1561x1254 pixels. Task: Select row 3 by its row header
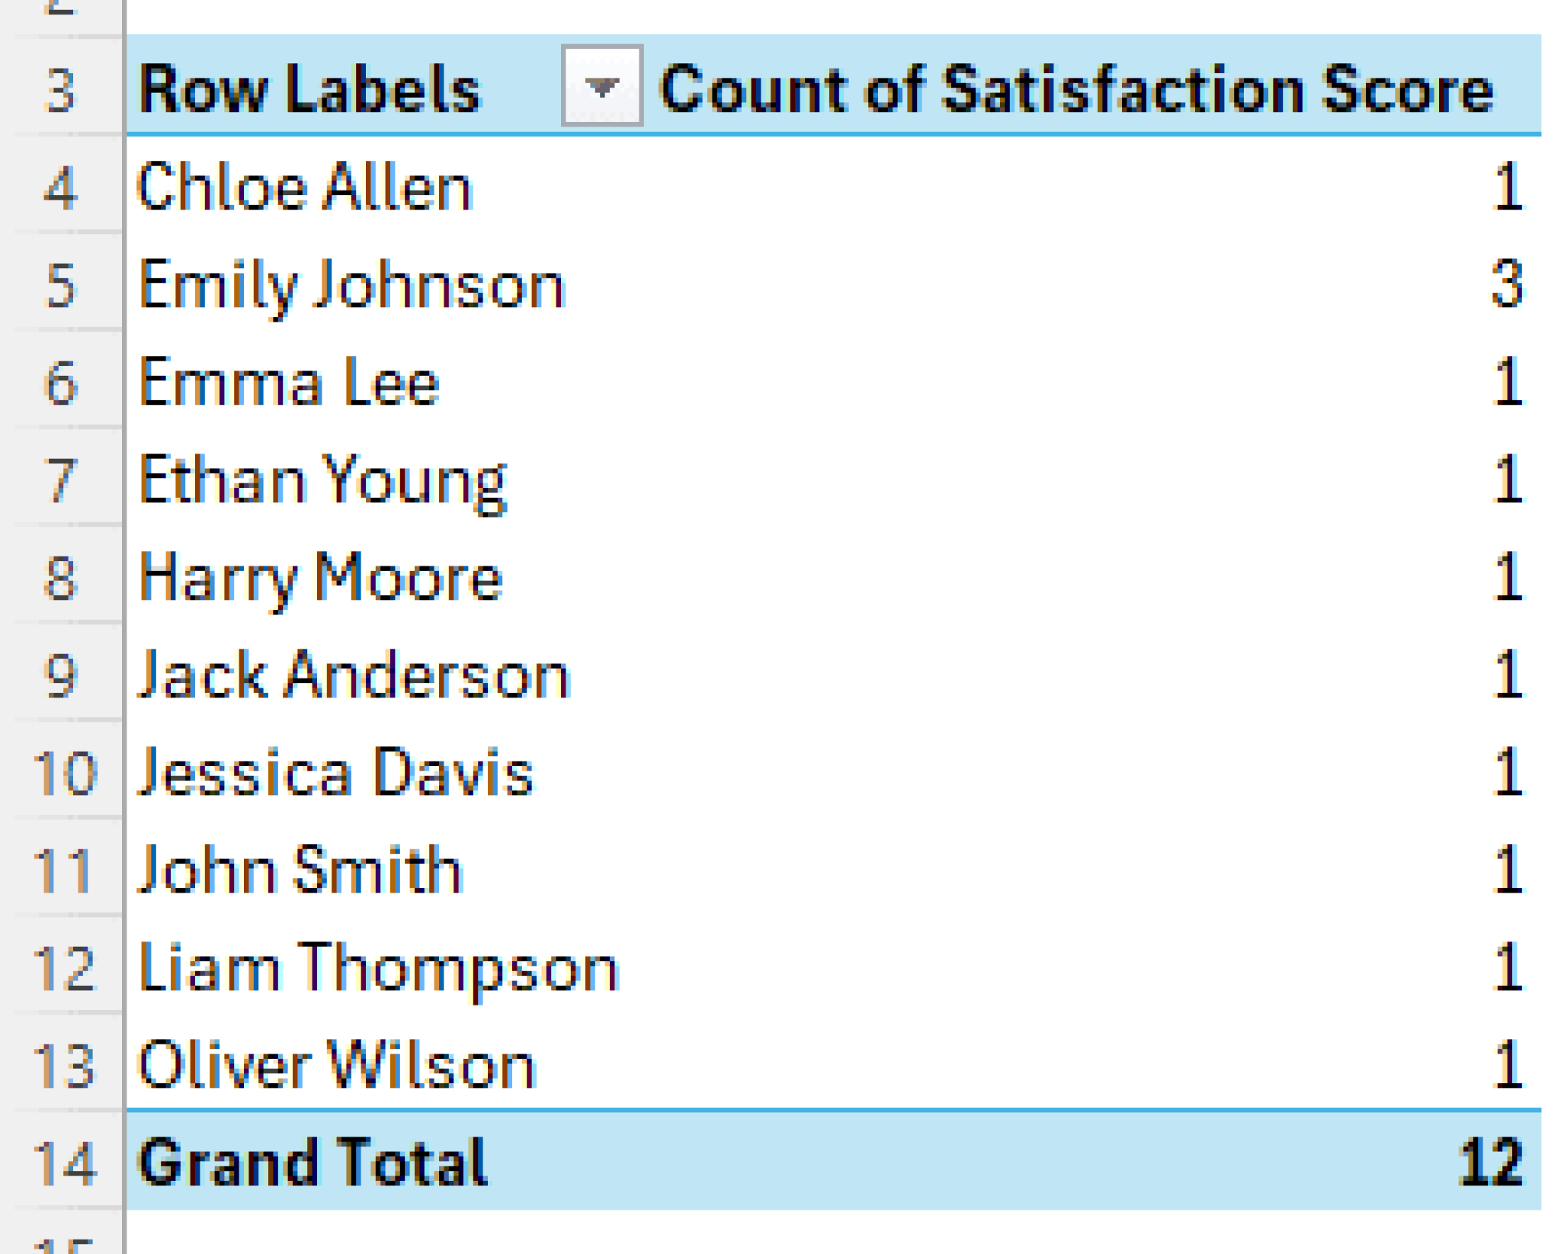coord(61,90)
